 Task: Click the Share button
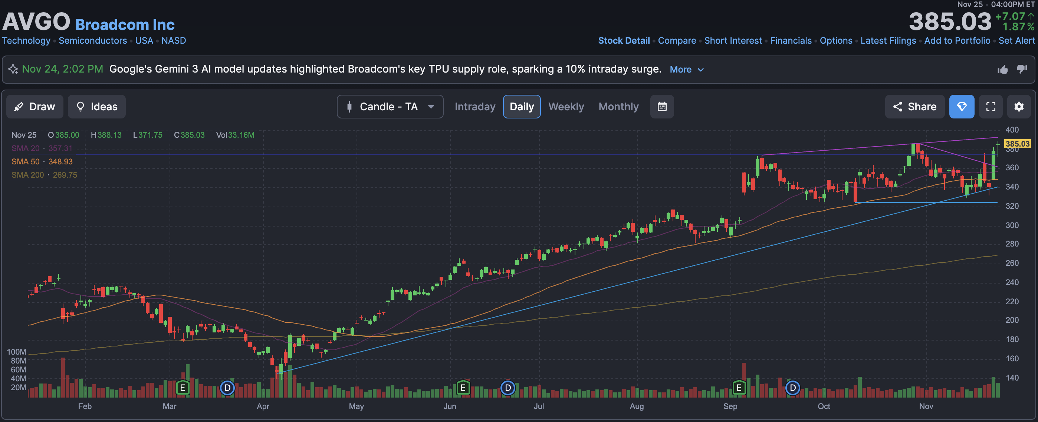[x=914, y=107]
